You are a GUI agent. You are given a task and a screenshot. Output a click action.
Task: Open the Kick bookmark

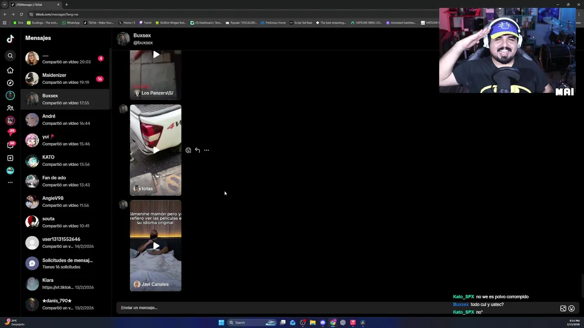tap(18, 22)
